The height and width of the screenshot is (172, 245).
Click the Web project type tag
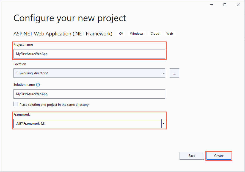click(x=170, y=34)
